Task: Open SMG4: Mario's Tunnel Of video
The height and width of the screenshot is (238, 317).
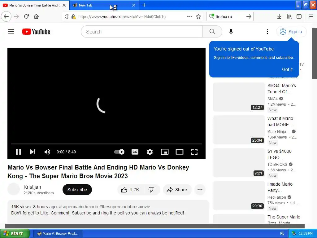Action: click(x=282, y=89)
